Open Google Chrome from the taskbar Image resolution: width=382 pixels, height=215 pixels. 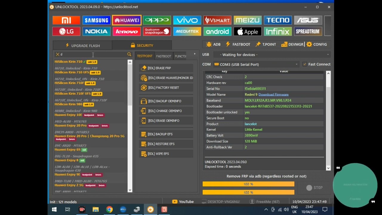[x=109, y=209]
